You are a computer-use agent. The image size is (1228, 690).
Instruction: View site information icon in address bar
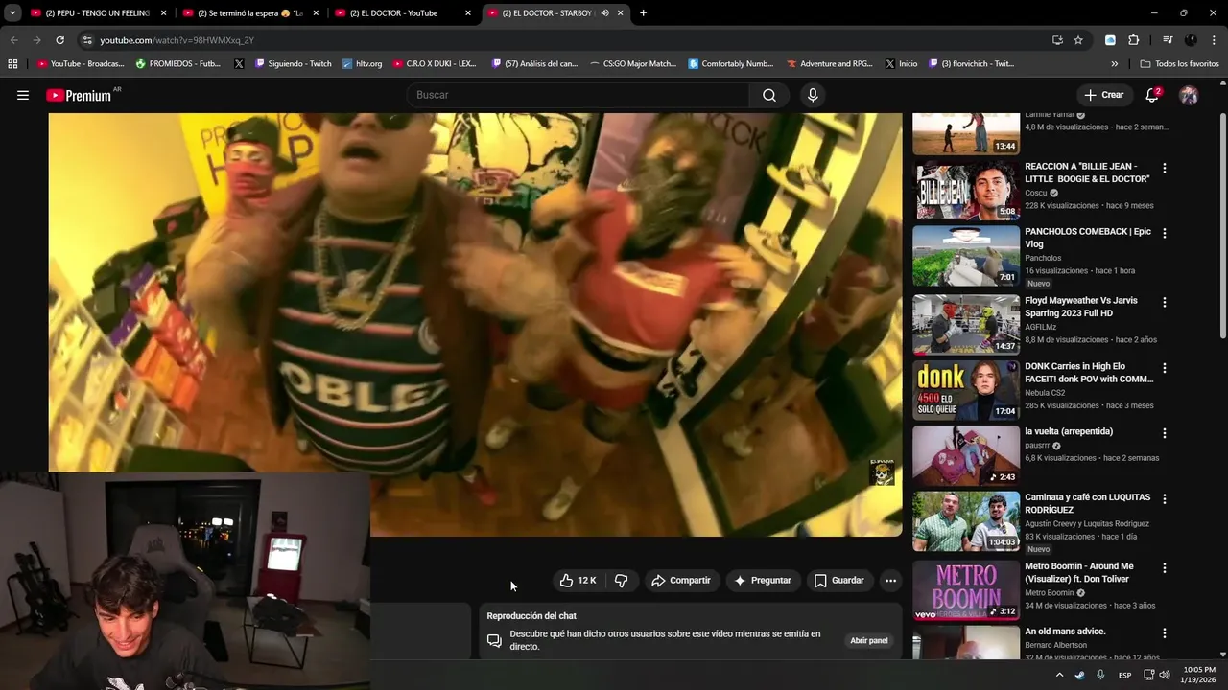(x=87, y=40)
